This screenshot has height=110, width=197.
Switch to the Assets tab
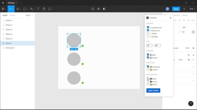[12, 15]
